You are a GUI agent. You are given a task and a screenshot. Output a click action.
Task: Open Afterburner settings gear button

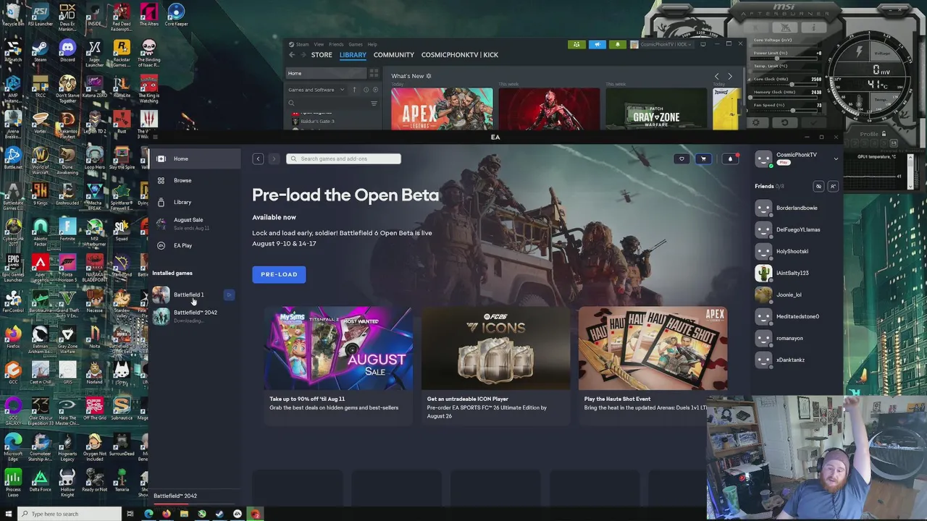point(756,122)
